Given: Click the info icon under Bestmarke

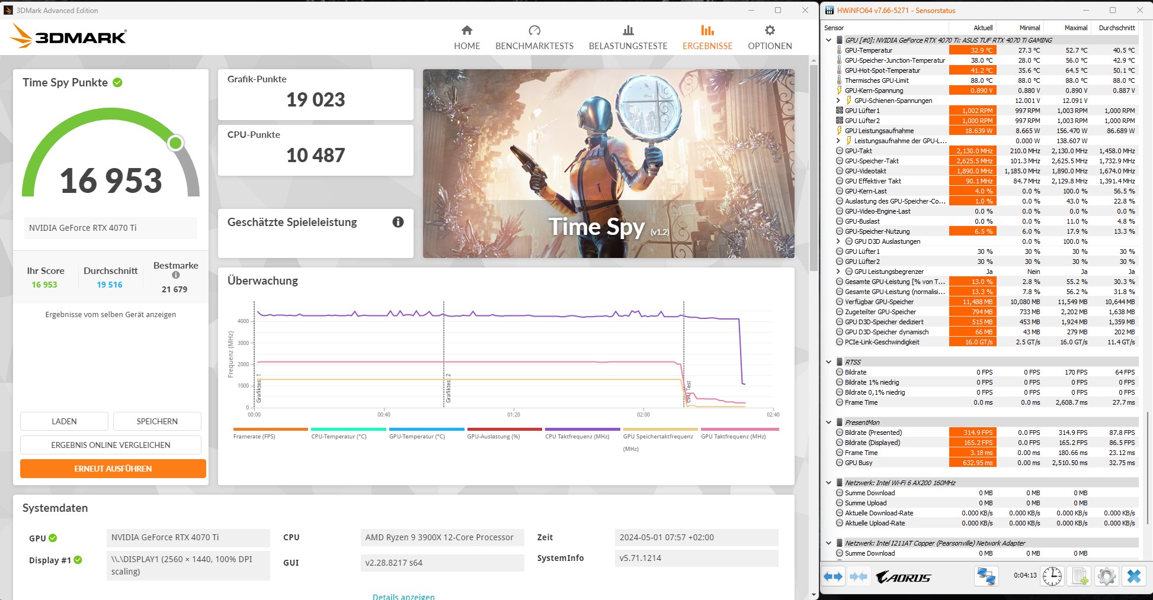Looking at the screenshot, I should click(176, 275).
